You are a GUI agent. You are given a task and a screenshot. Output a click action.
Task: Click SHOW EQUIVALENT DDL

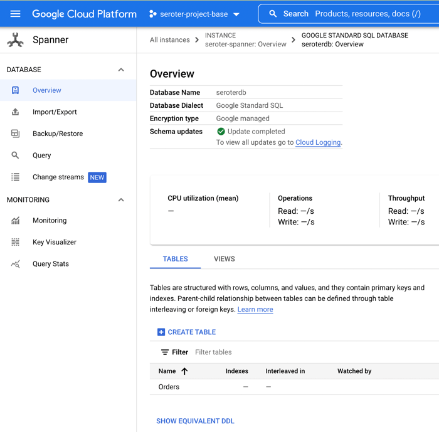pos(195,421)
